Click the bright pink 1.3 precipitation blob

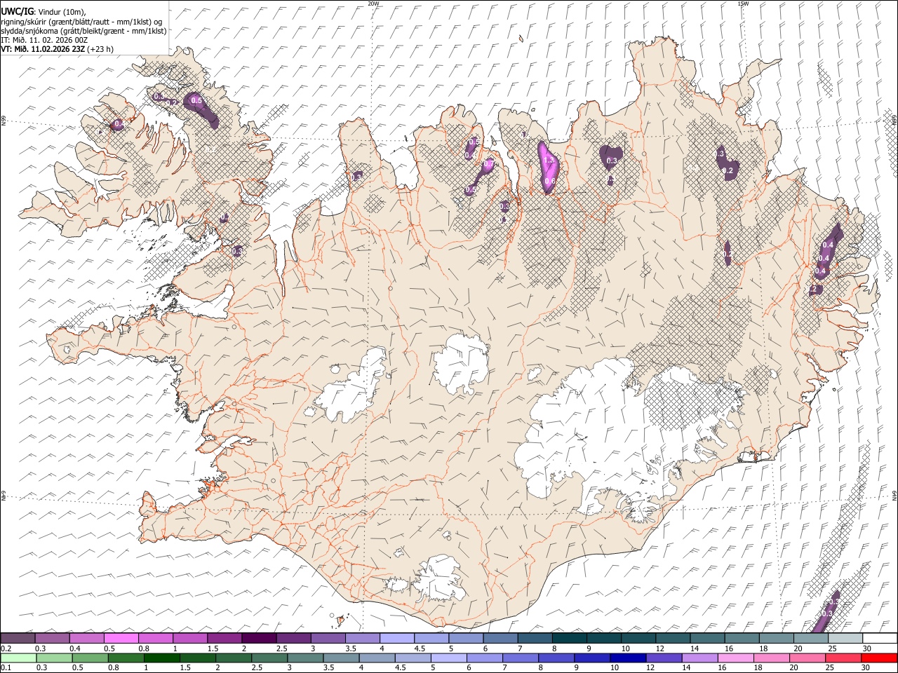click(x=548, y=167)
